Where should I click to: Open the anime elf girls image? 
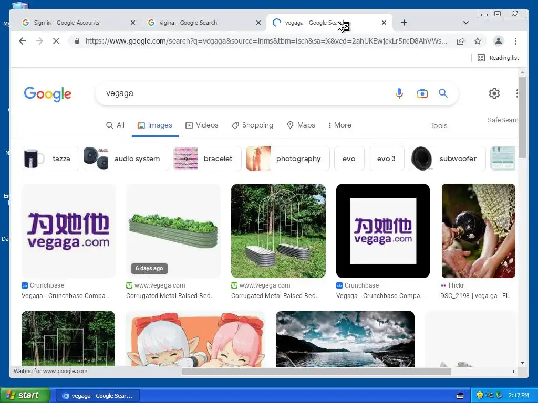pyautogui.click(x=195, y=339)
